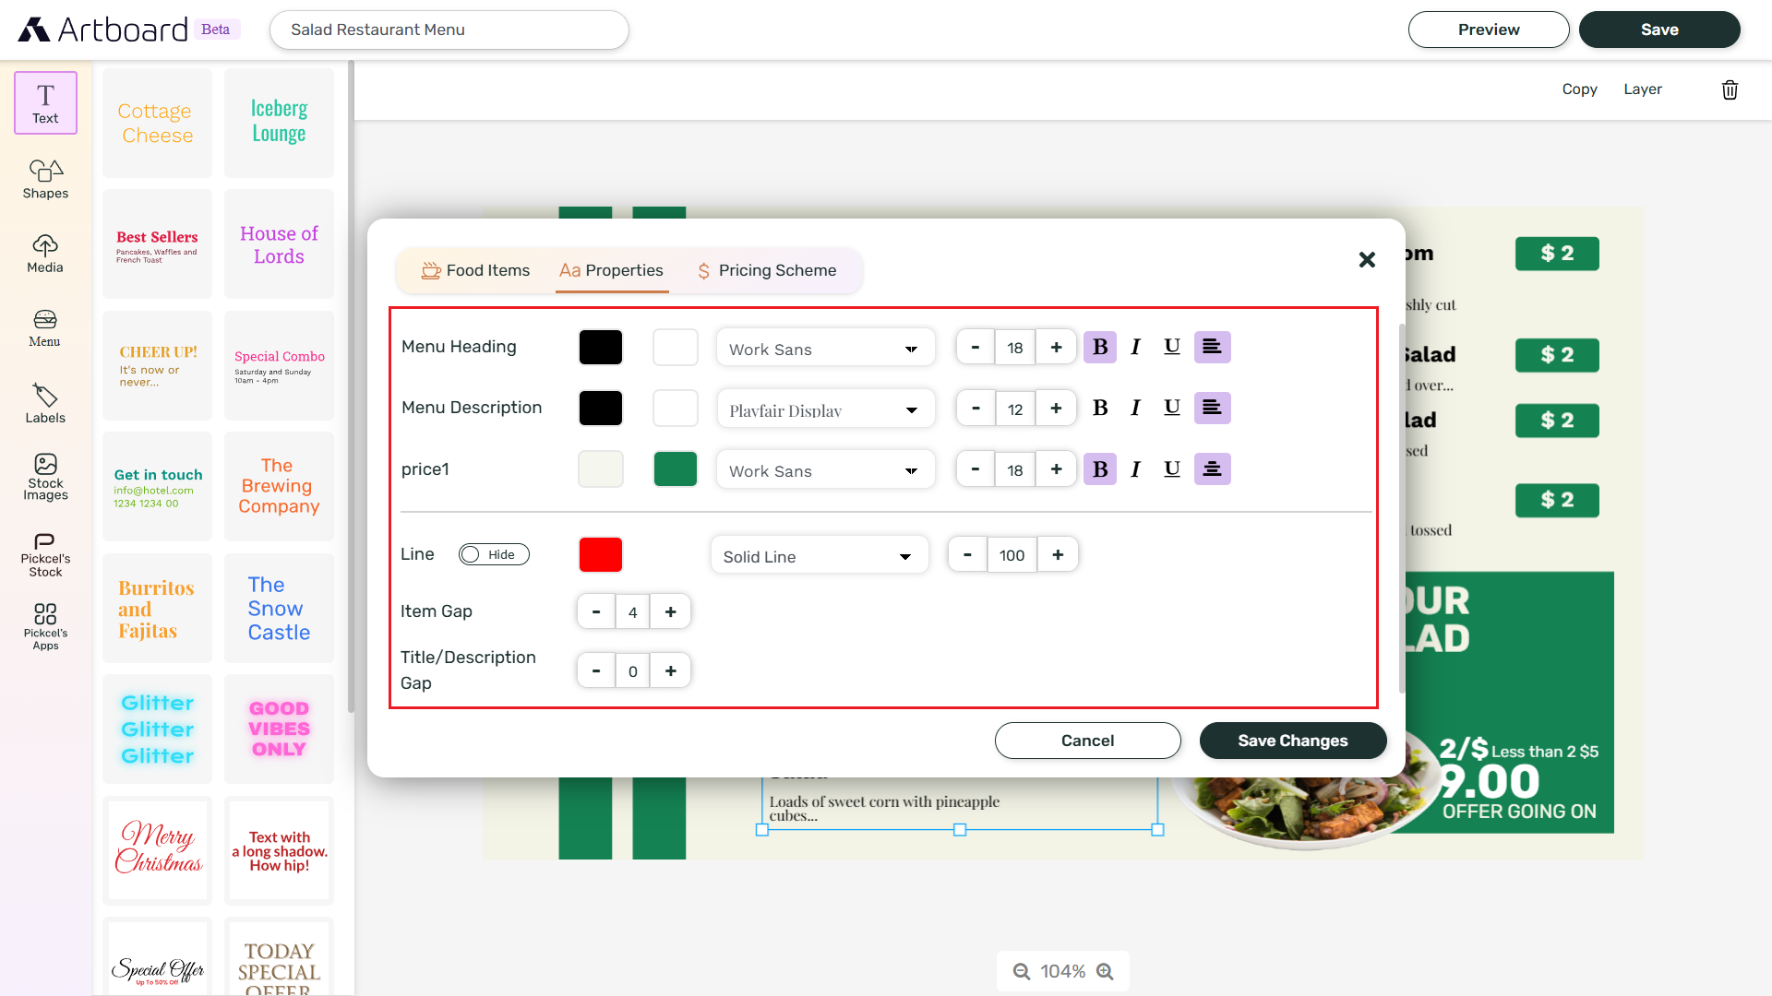Image resolution: width=1772 pixels, height=996 pixels.
Task: Open the Labels panel
Action: [x=44, y=402]
